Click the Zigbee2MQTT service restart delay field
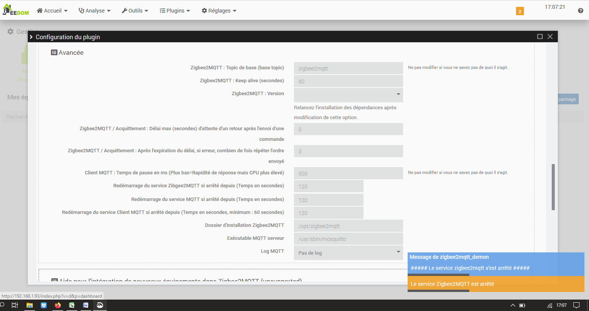The height and width of the screenshot is (311, 589). (329, 186)
